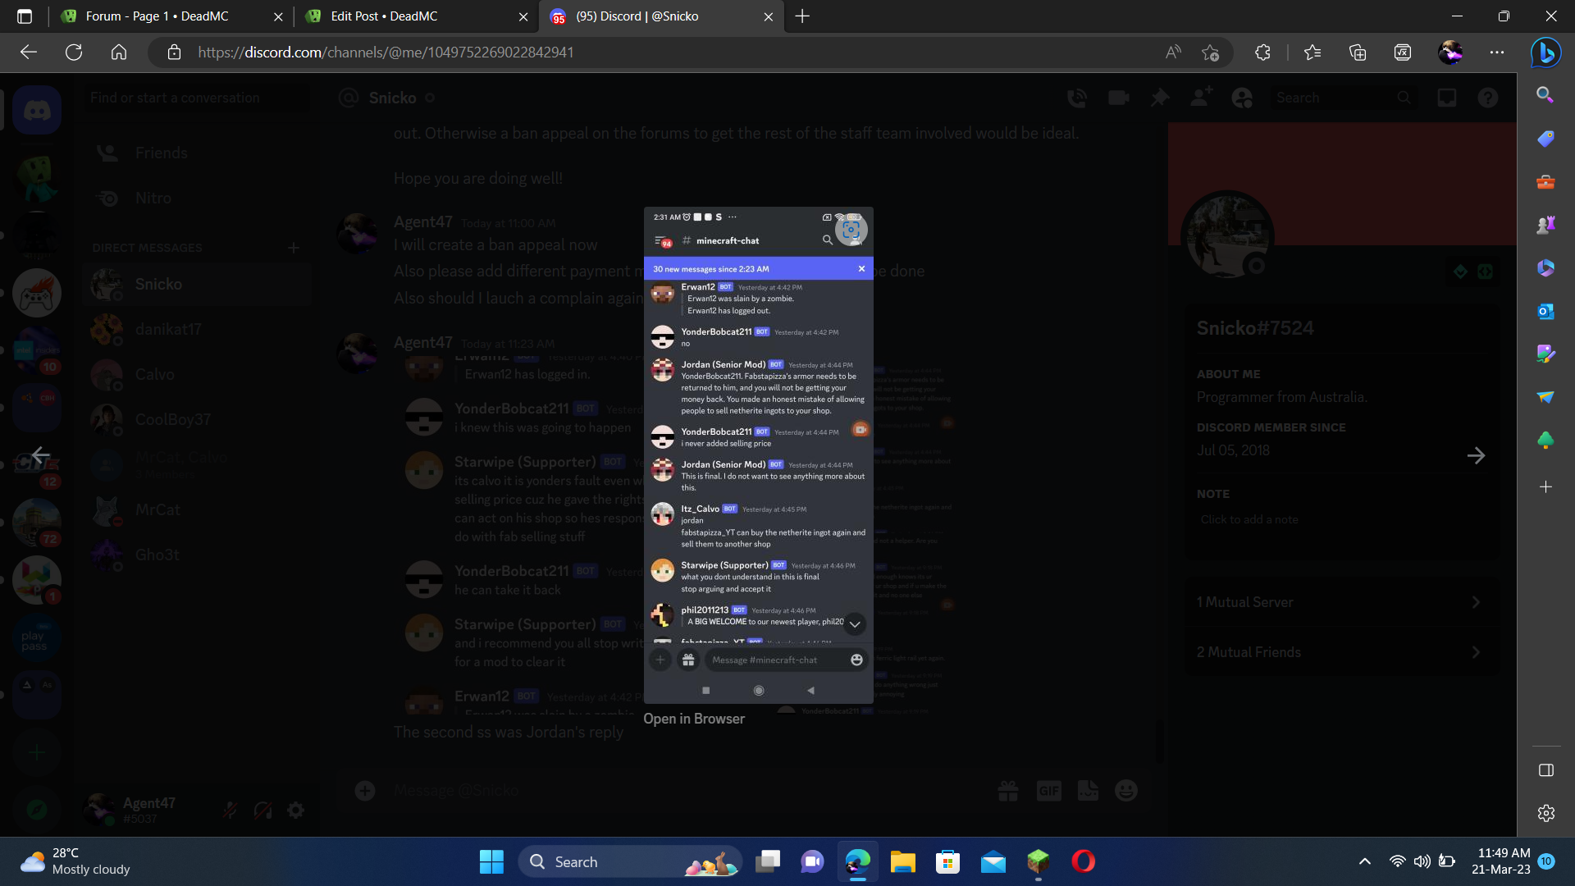
Task: Switch to Forum - Page 1 DeadMC tab
Action: [172, 16]
